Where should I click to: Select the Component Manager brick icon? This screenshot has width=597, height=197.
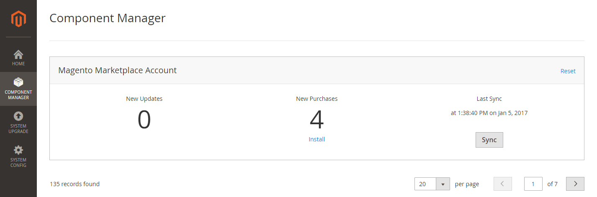click(x=18, y=82)
